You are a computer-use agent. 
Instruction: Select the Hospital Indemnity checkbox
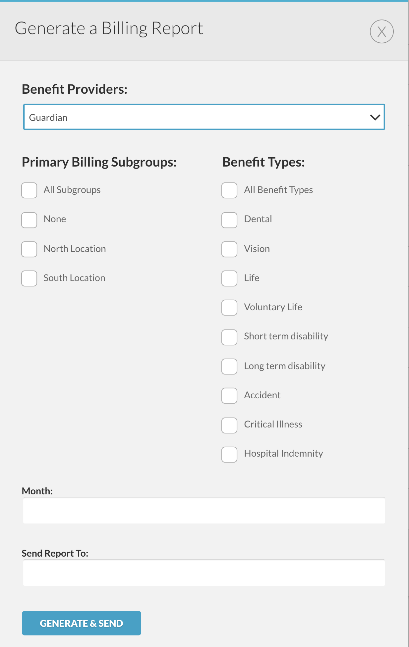tap(229, 455)
